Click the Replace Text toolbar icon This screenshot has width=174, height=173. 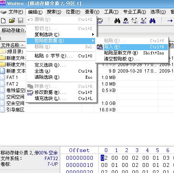[135, 21]
